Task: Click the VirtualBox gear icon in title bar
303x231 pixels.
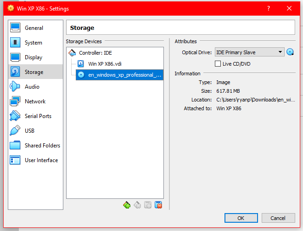Action: pyautogui.click(x=11, y=8)
